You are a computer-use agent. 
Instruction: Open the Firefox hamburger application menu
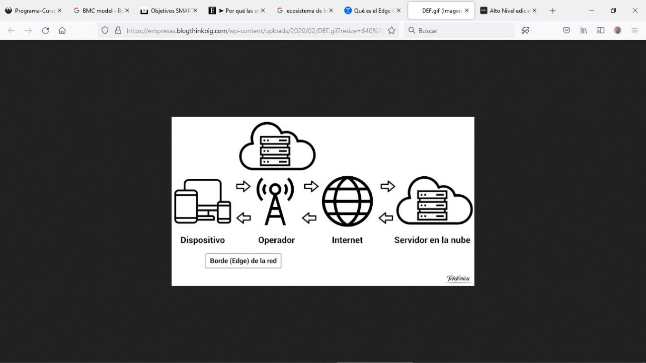click(x=635, y=31)
